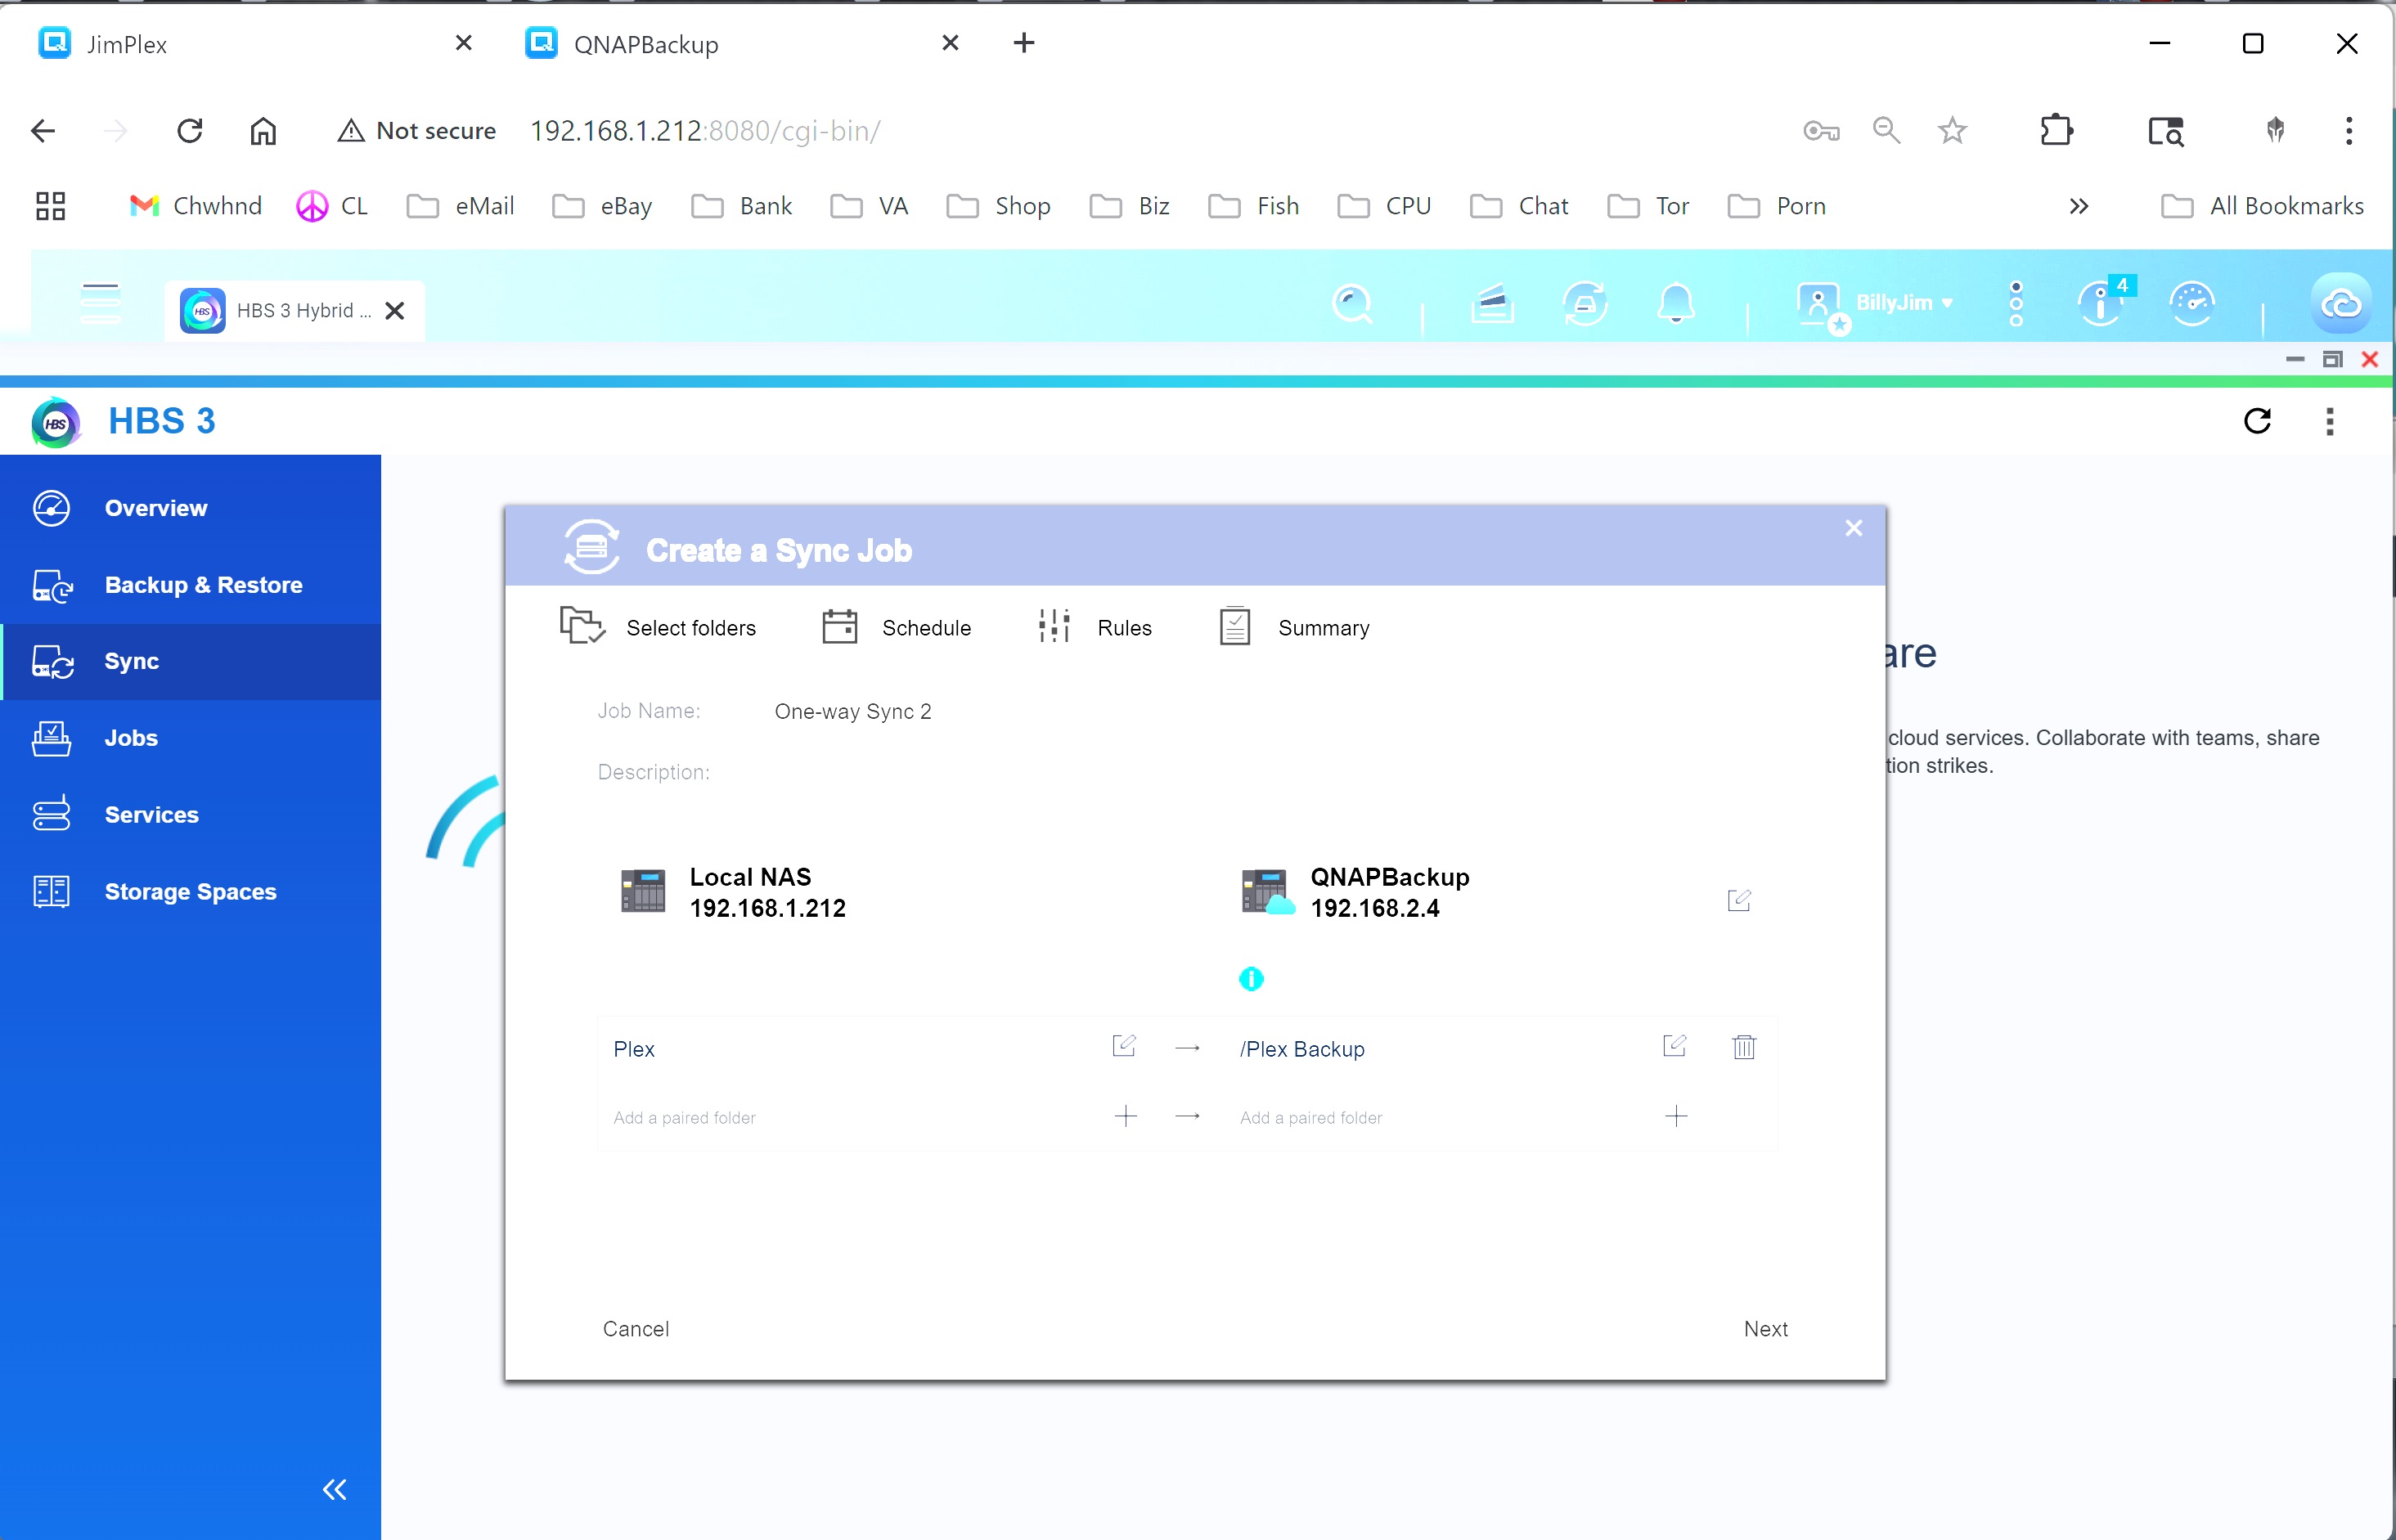
Task: Select Sync in the sidebar
Action: [190, 661]
